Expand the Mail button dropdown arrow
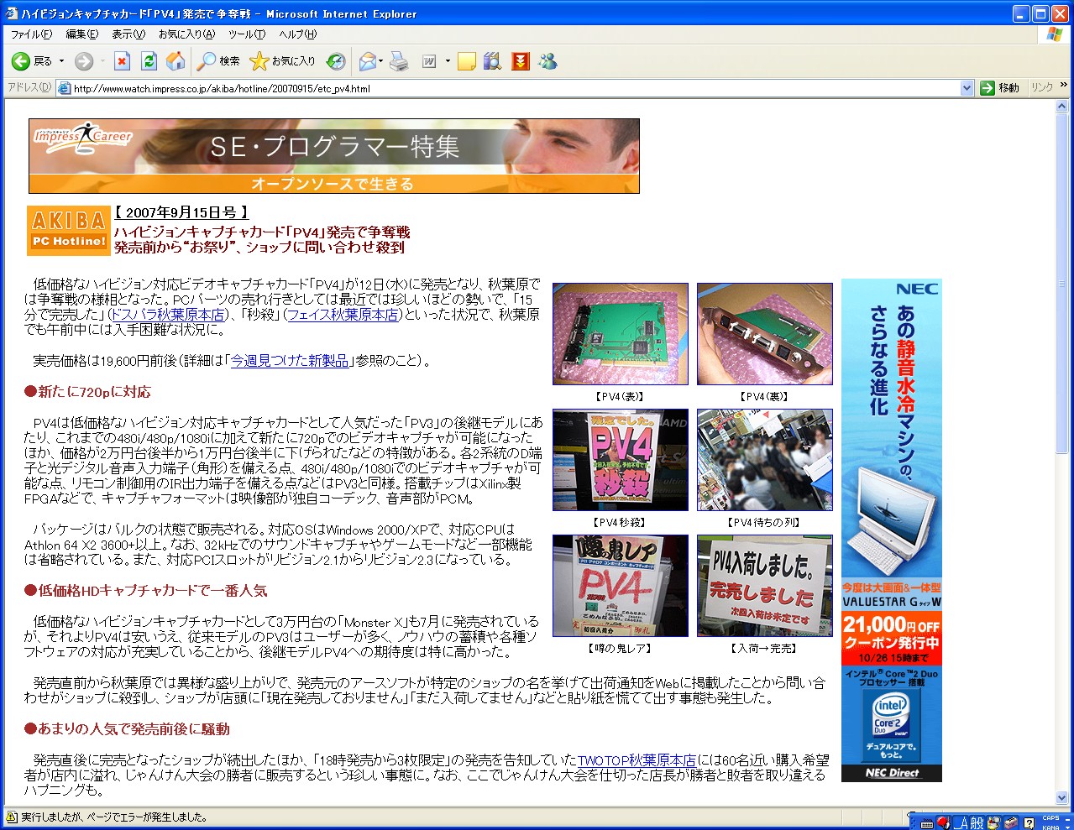 click(x=380, y=61)
